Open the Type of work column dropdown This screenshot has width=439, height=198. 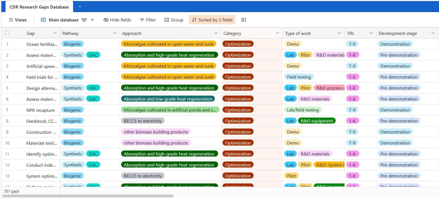coord(339,33)
